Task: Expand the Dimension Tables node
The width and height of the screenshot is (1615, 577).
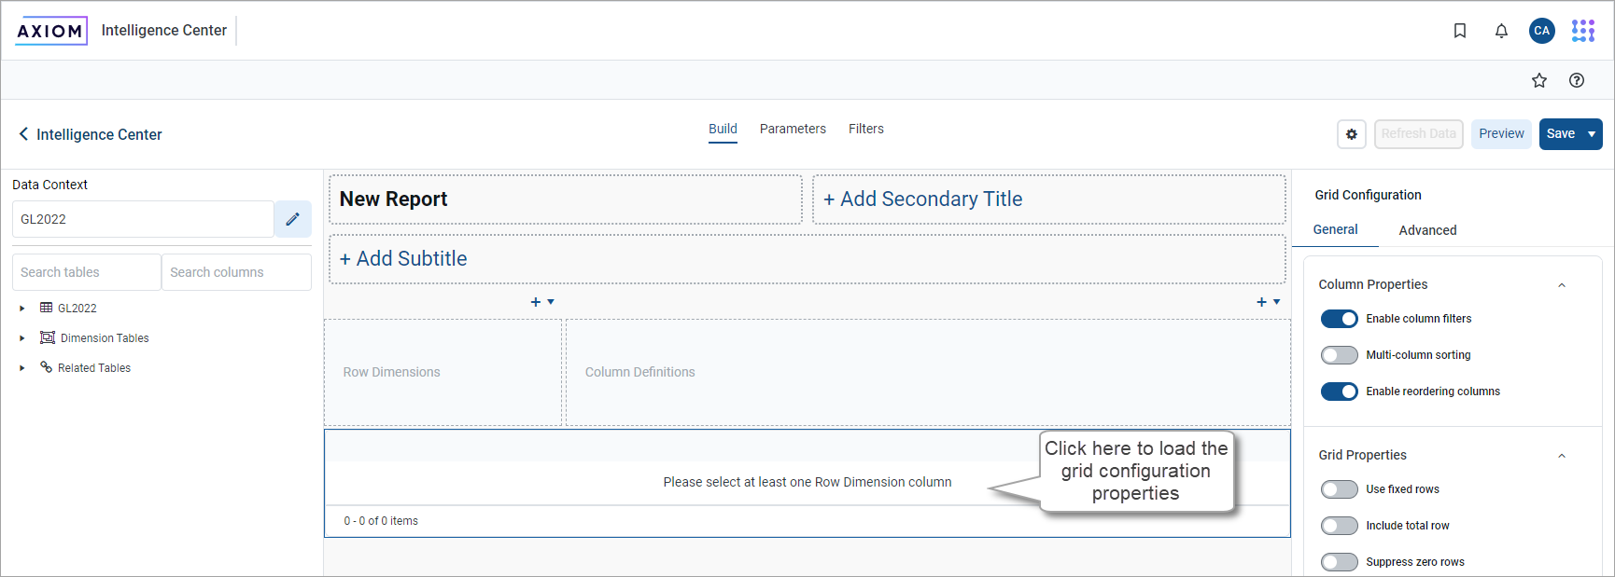Action: point(22,338)
